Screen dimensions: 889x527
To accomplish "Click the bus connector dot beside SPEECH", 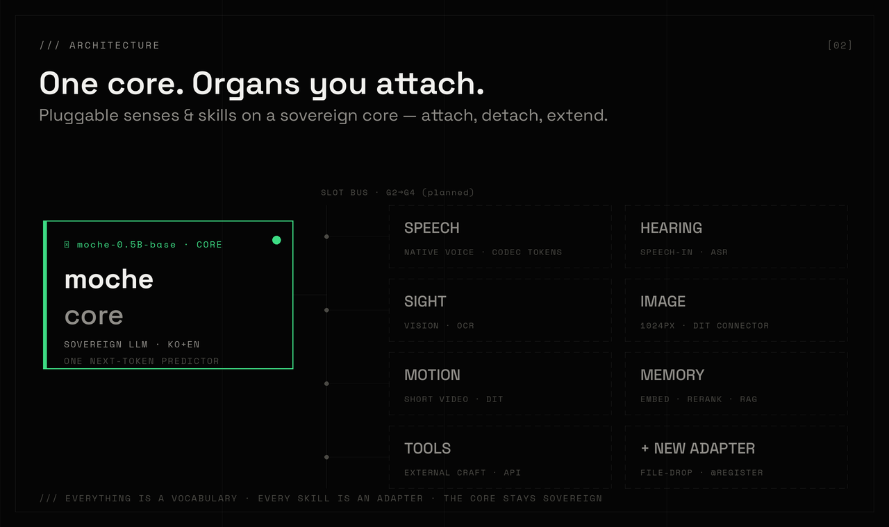I will pos(326,236).
